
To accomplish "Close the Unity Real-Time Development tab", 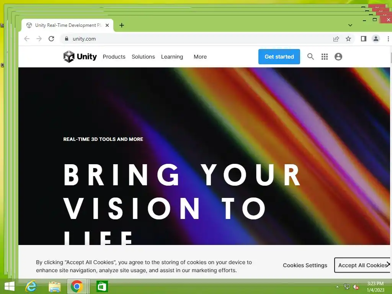I will coord(107,25).
